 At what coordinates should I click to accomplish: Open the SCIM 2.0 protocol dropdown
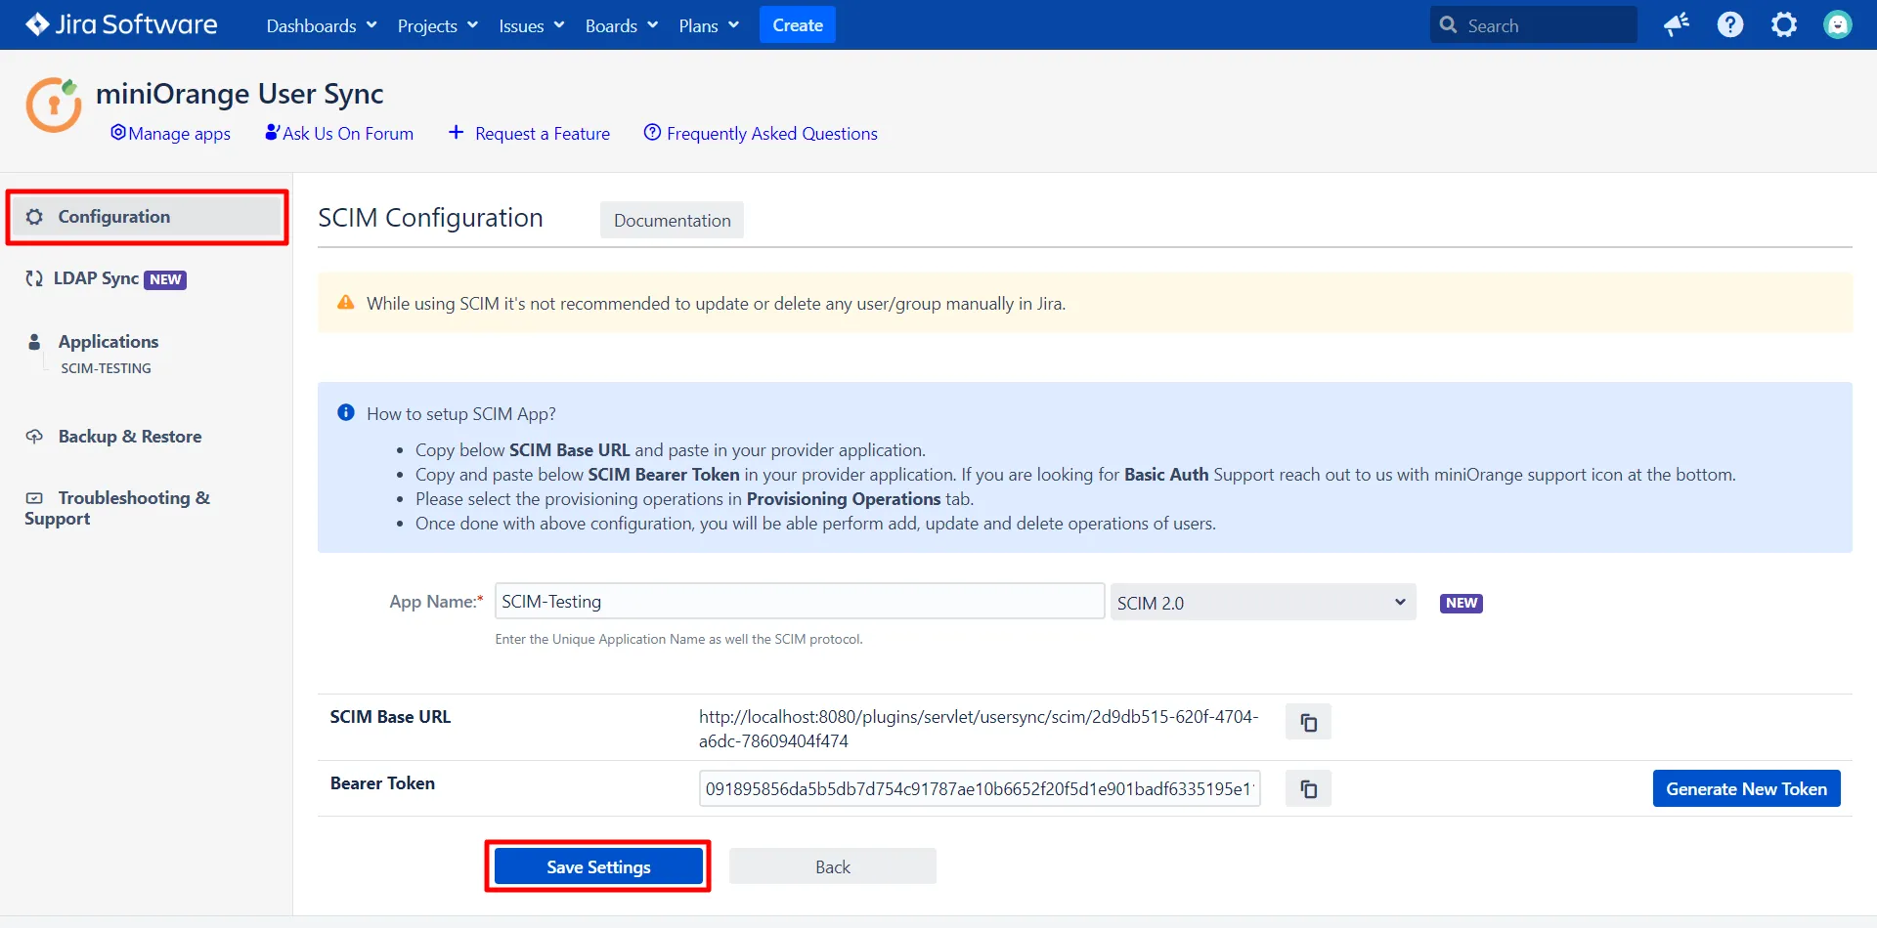click(x=1263, y=602)
